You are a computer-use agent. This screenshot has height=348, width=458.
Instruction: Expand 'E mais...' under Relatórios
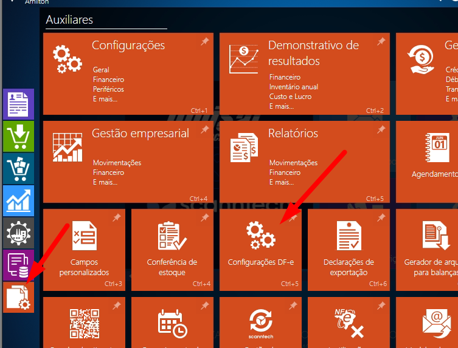[x=281, y=182]
